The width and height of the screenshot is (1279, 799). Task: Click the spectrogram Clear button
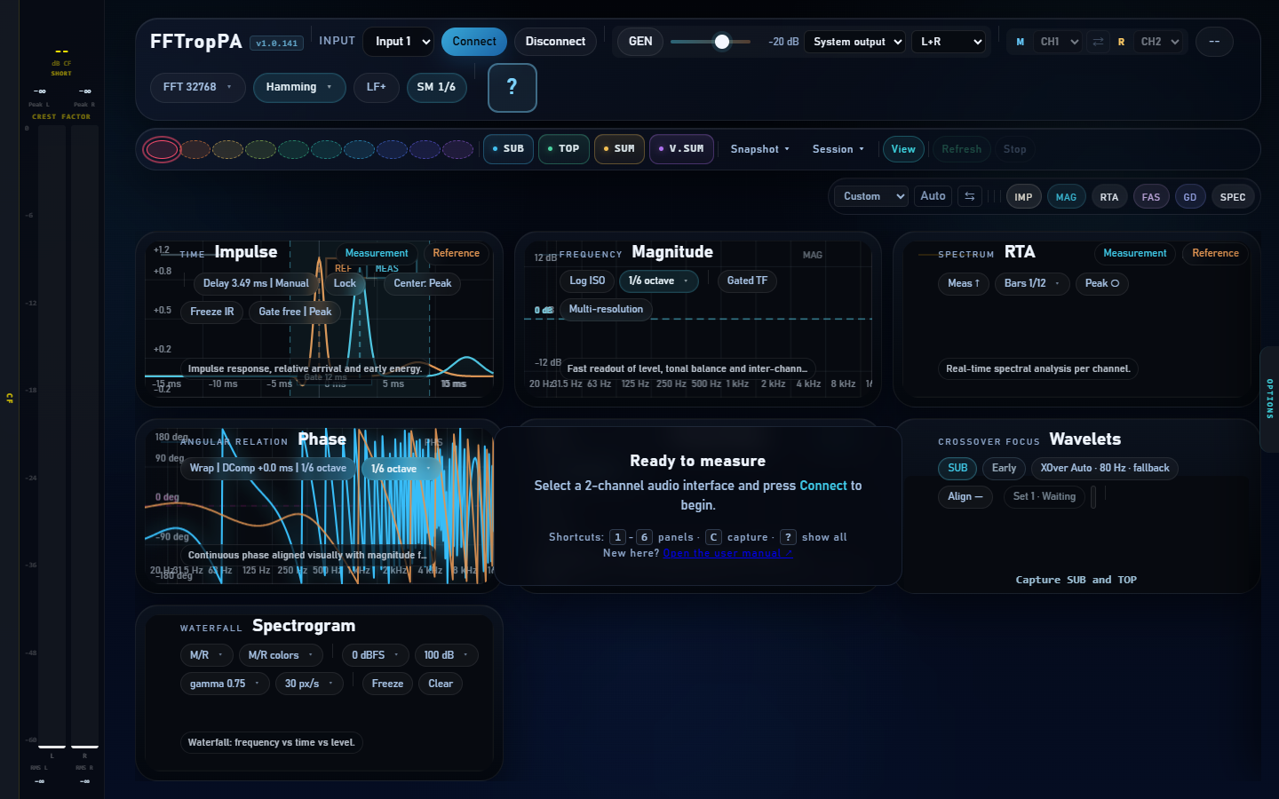441,684
